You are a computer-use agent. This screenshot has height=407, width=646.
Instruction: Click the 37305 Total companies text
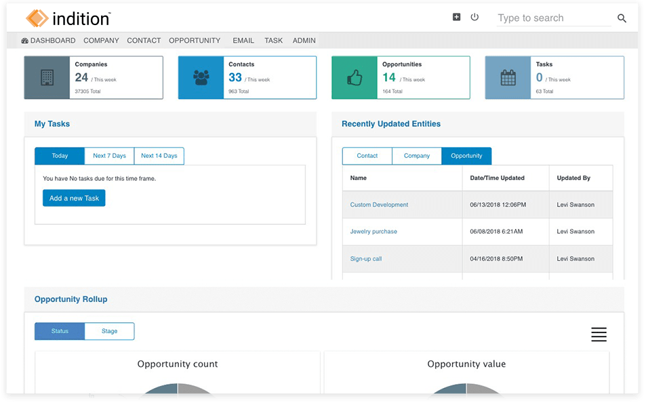[87, 91]
